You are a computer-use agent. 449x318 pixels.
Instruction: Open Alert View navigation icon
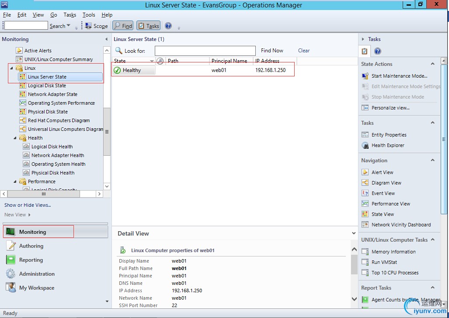(x=365, y=172)
